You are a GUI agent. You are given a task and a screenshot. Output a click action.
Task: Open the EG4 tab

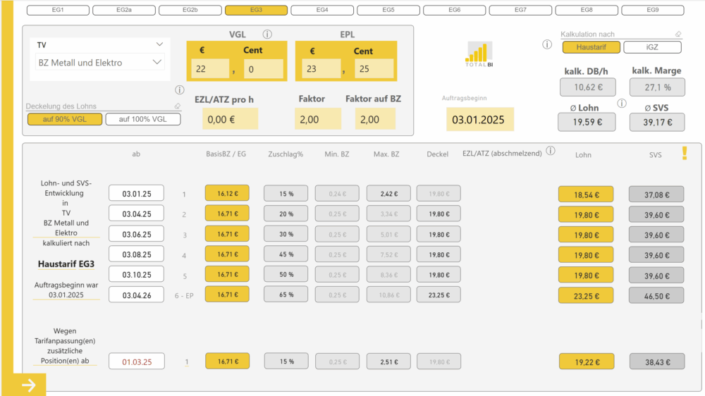pos(322,11)
